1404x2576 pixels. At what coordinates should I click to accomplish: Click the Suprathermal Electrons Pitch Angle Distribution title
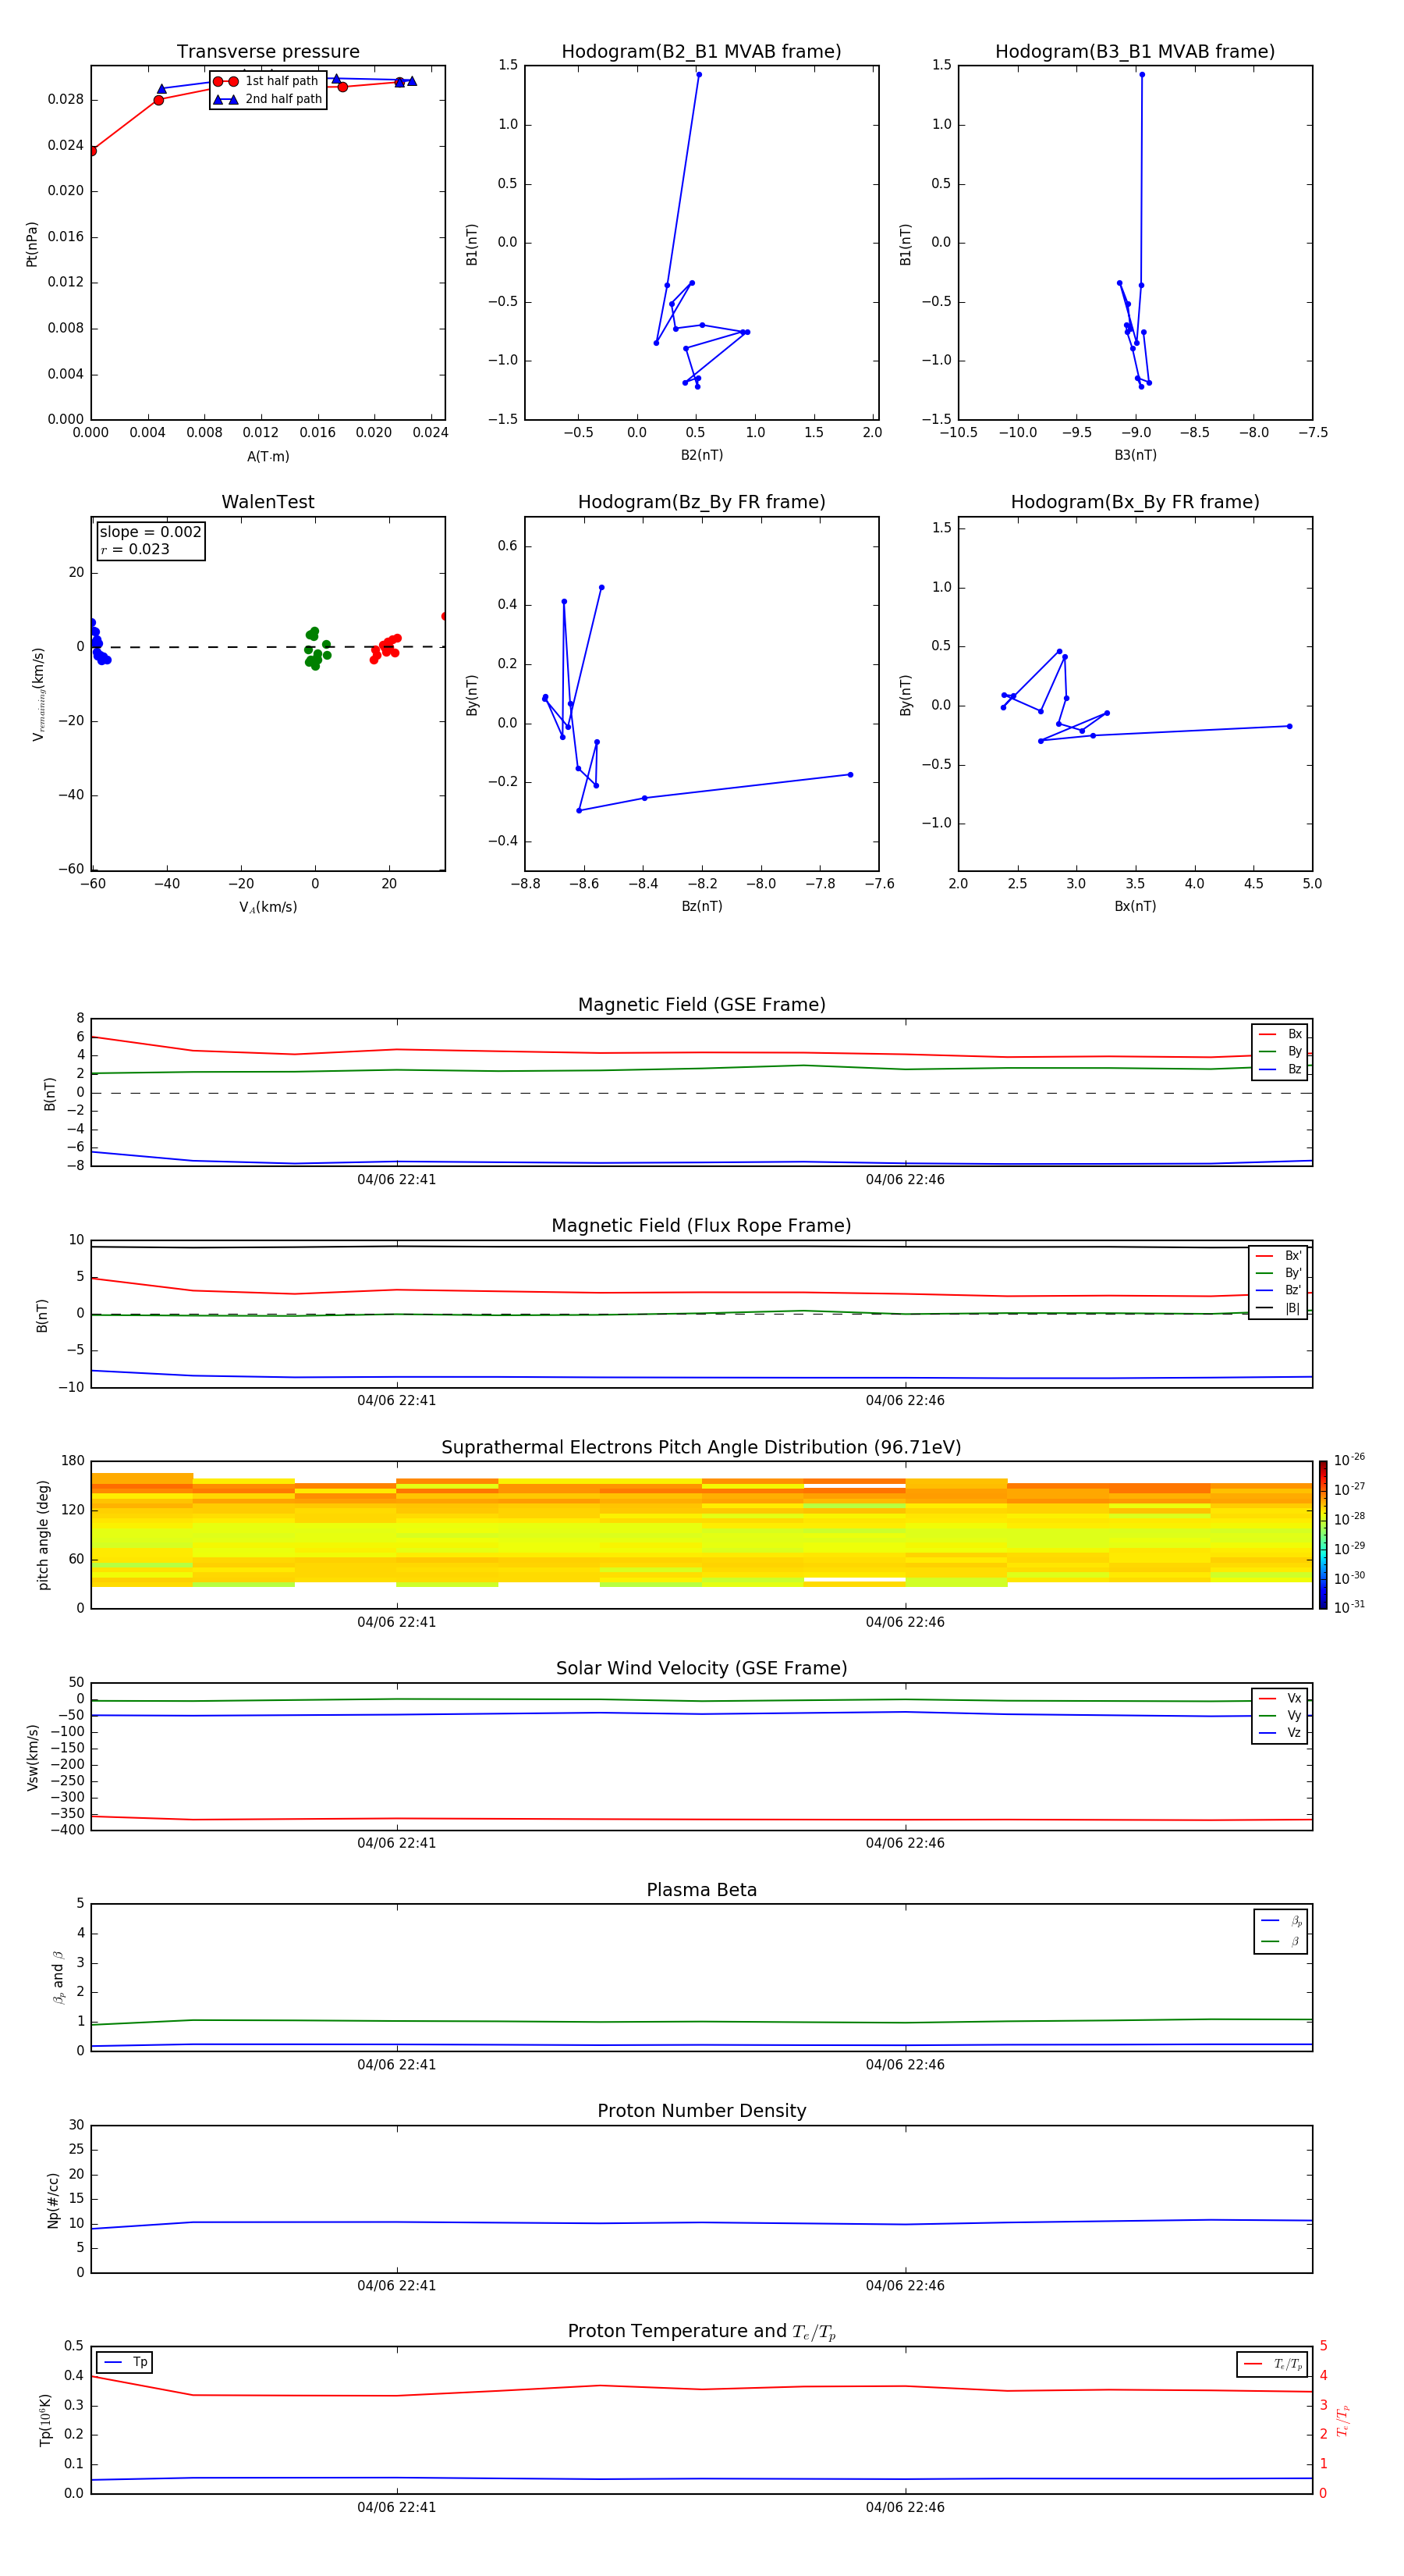[x=701, y=1448]
